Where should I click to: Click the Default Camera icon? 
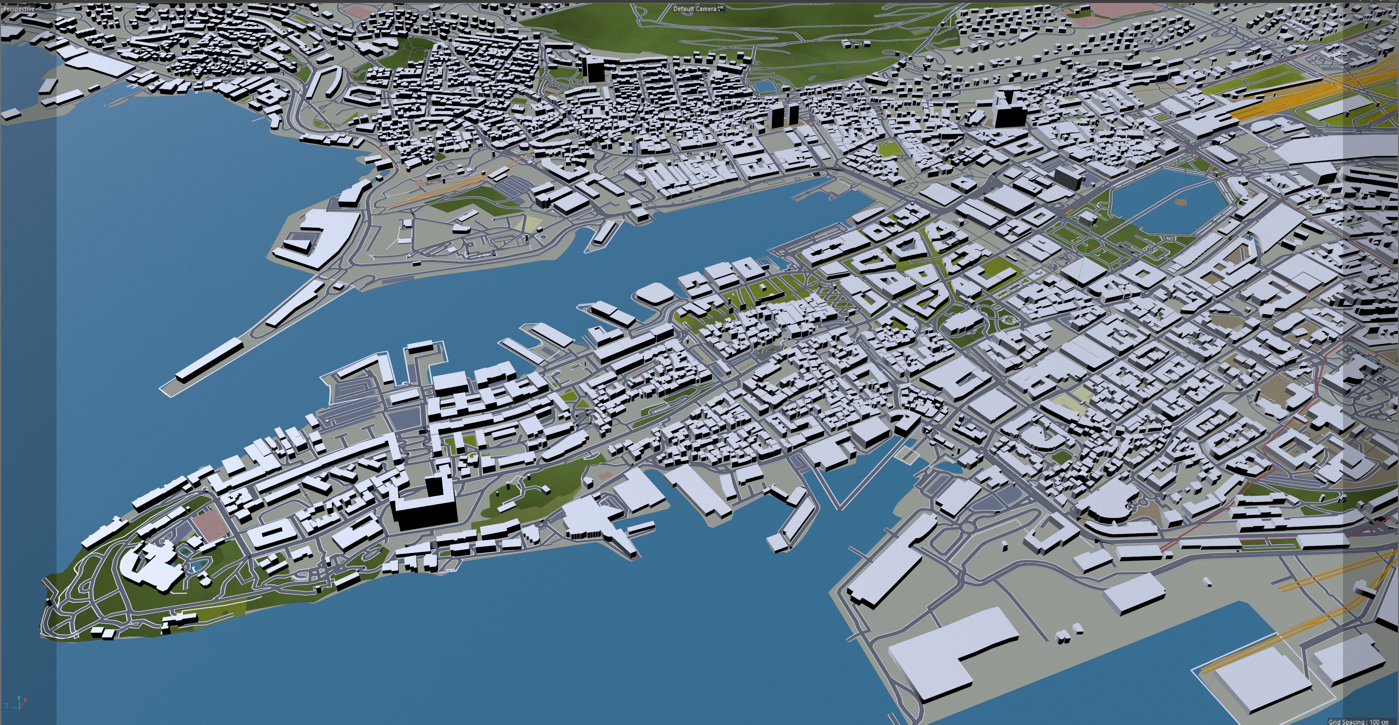[721, 9]
